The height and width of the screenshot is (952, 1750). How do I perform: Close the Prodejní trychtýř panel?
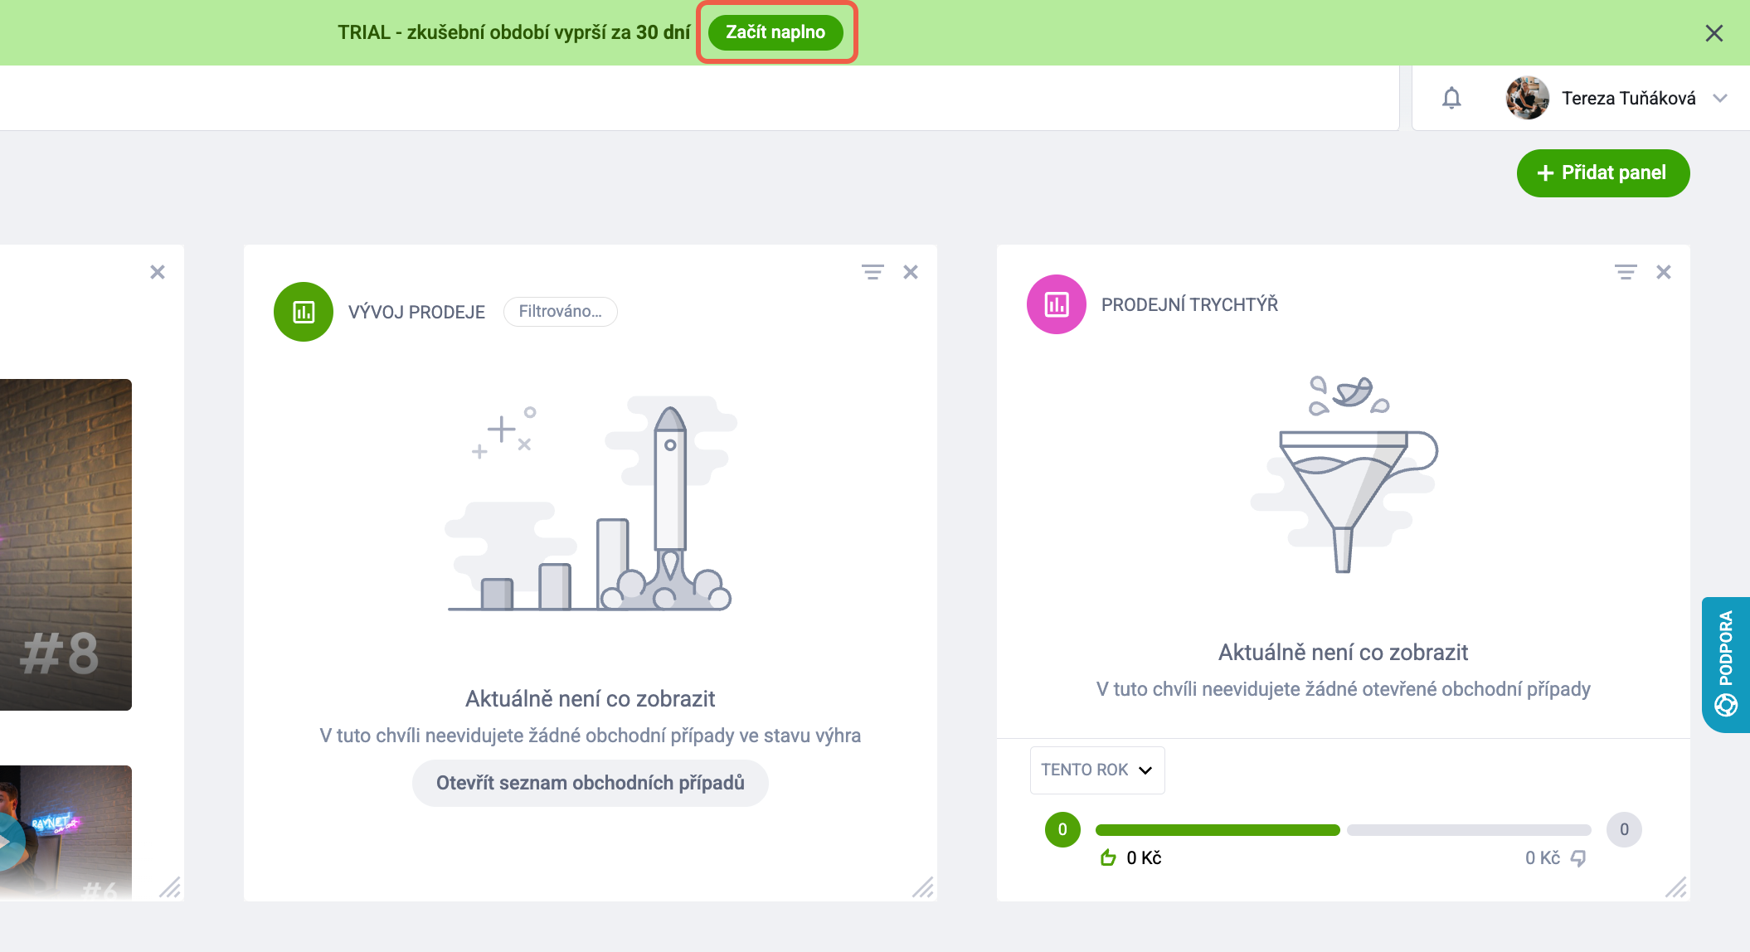[x=1664, y=272]
